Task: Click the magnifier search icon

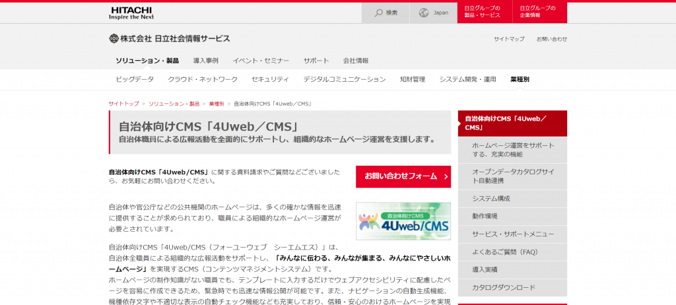Action: [378, 13]
